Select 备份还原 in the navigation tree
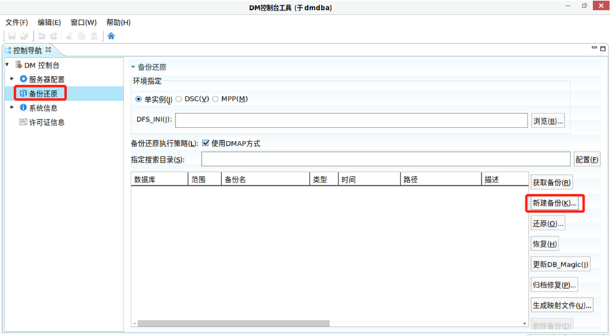 [43, 94]
